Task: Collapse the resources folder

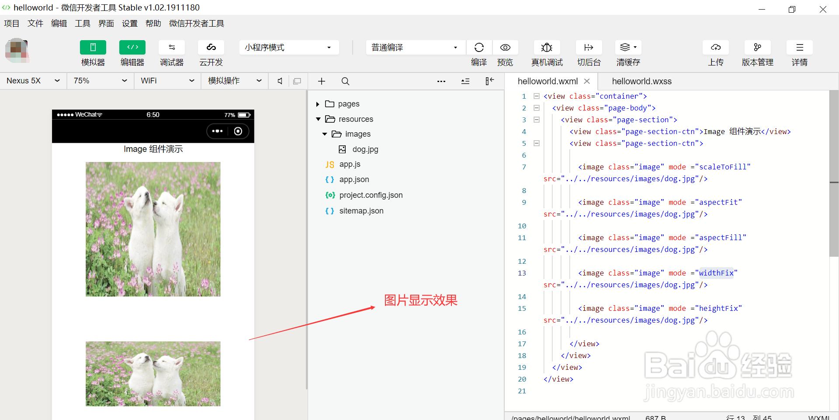Action: click(318, 119)
